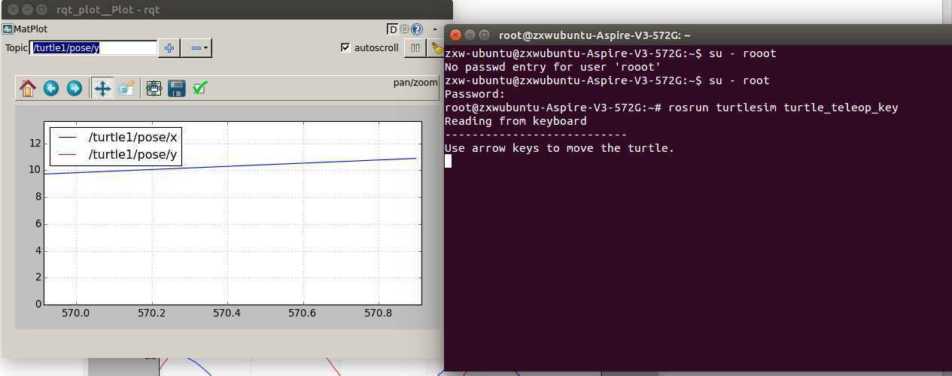
Task: Focus the Topic input field
Action: [x=93, y=47]
